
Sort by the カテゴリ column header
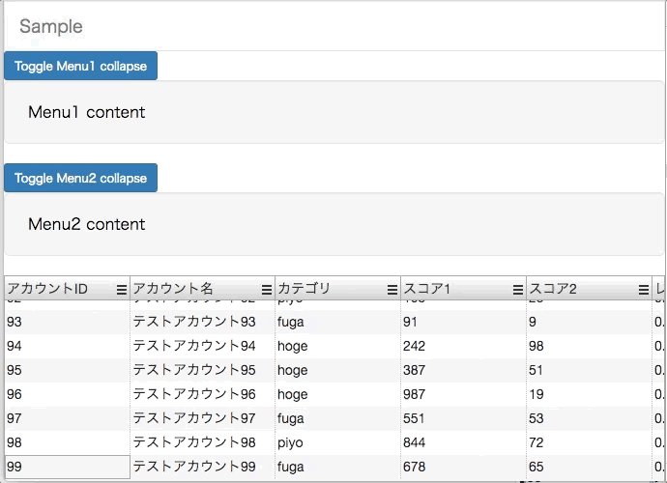(304, 290)
